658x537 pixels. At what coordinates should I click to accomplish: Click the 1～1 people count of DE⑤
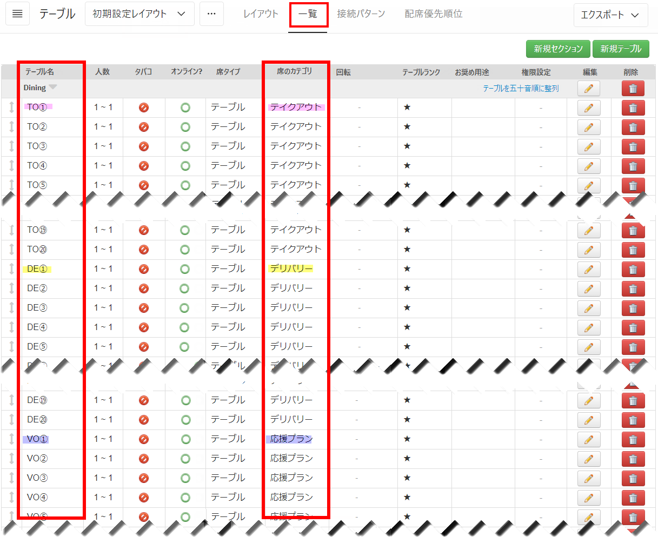pyautogui.click(x=103, y=346)
